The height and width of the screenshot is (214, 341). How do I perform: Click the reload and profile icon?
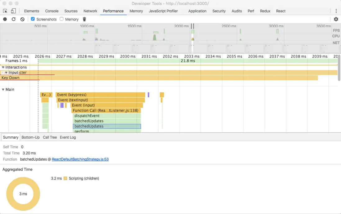(14, 19)
